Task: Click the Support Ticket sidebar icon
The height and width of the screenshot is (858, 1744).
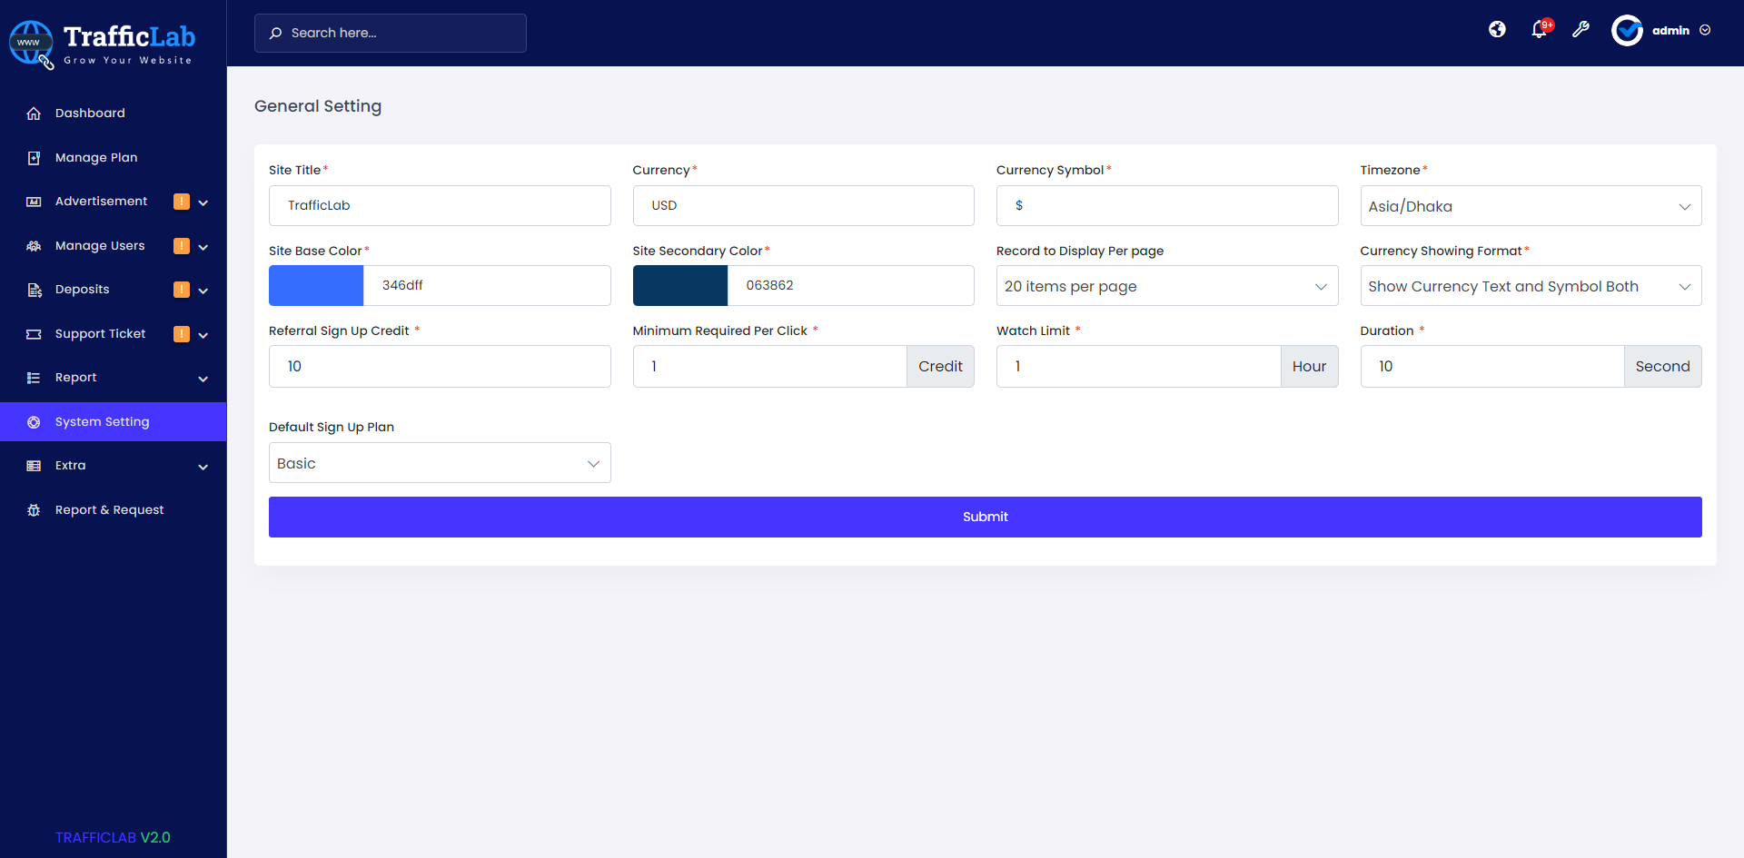Action: [34, 333]
